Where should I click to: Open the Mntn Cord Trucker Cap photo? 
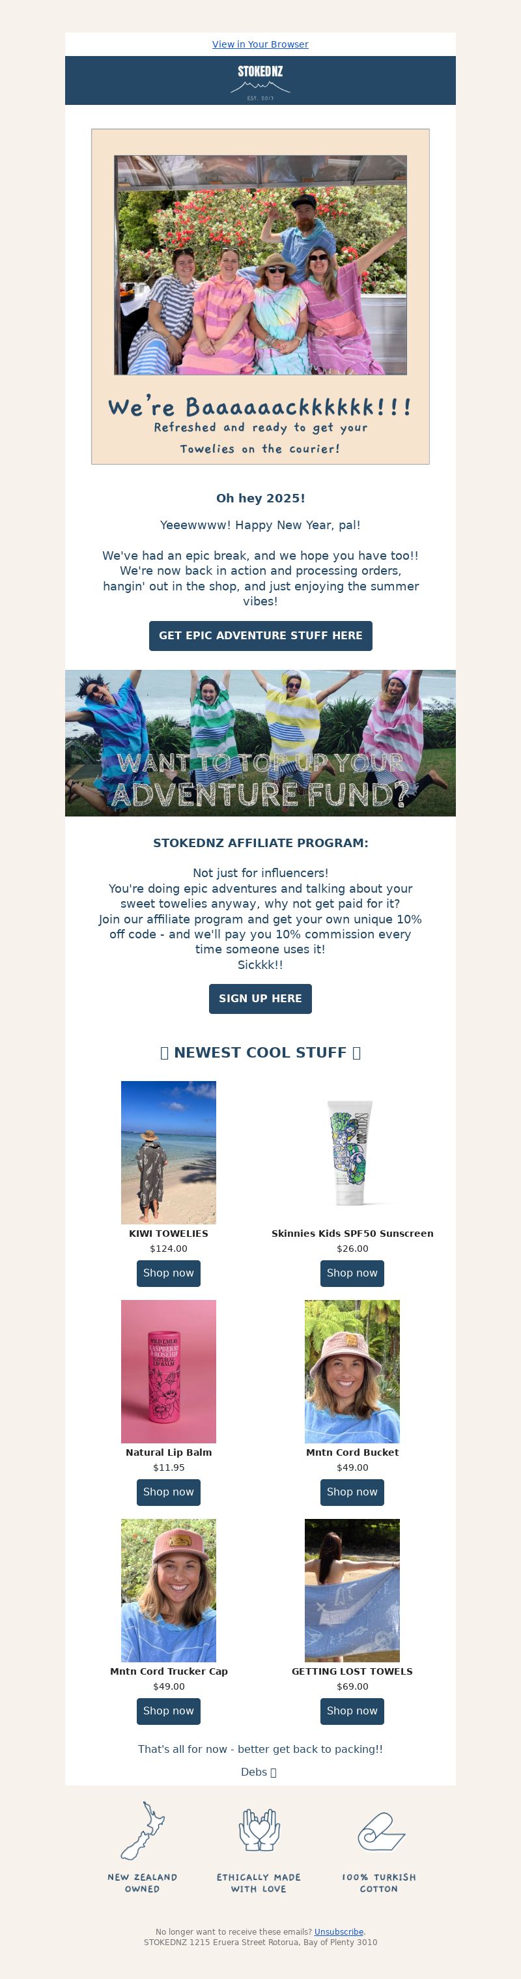[x=169, y=1590]
